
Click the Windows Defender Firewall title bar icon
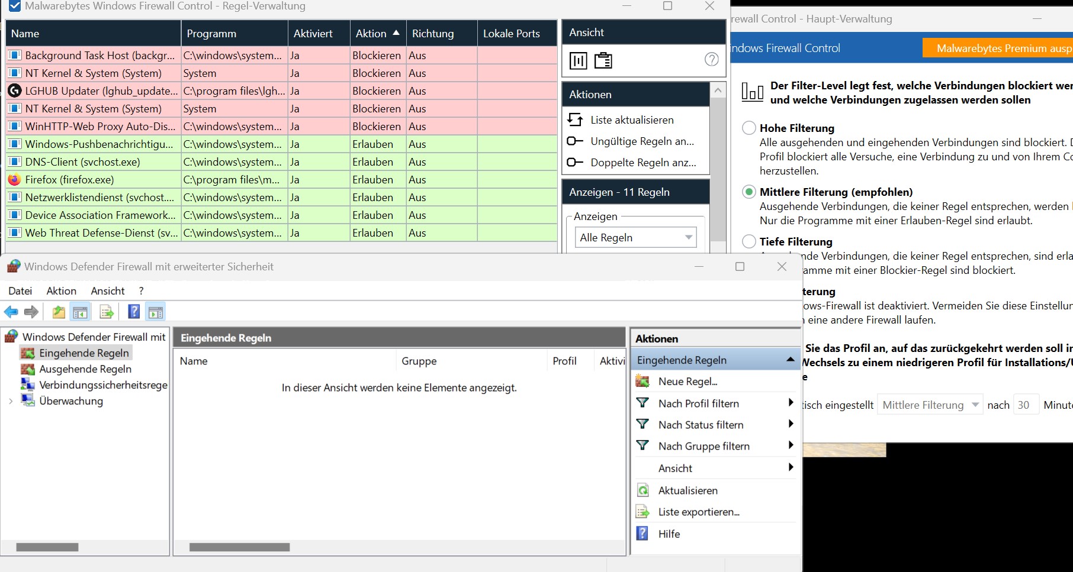[x=14, y=266]
